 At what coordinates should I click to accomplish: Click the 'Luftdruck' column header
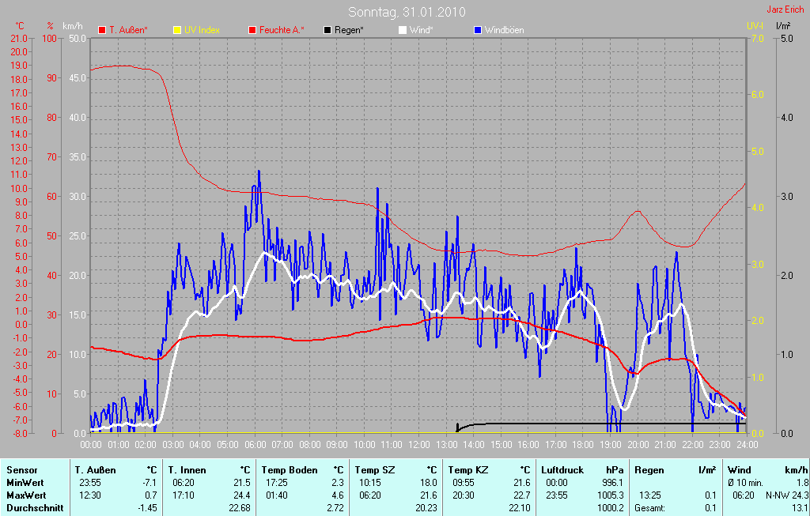(562, 470)
